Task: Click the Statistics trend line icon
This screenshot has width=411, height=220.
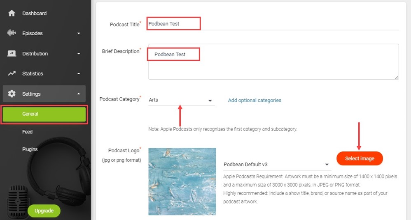Action: click(x=12, y=73)
